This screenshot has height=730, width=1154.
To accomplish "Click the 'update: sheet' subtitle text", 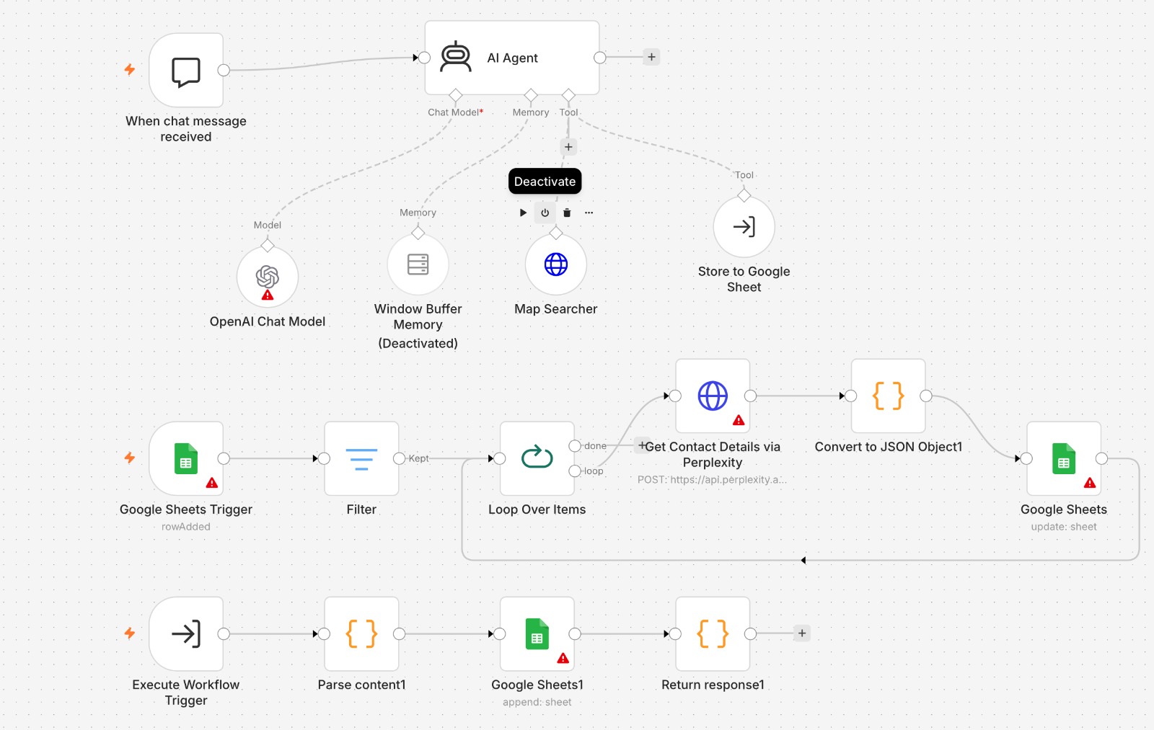I will click(x=1064, y=527).
